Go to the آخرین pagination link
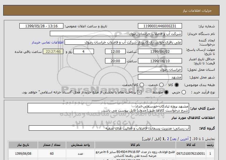This screenshot has width=226, height=160. 184,139
